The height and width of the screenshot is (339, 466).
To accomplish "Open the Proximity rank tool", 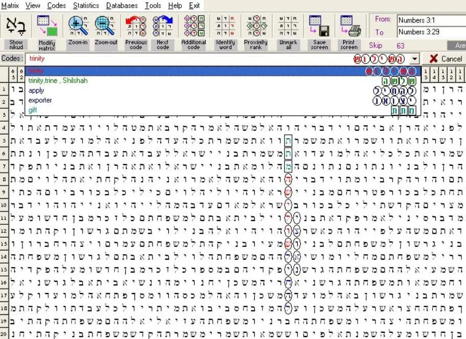I will (256, 26).
